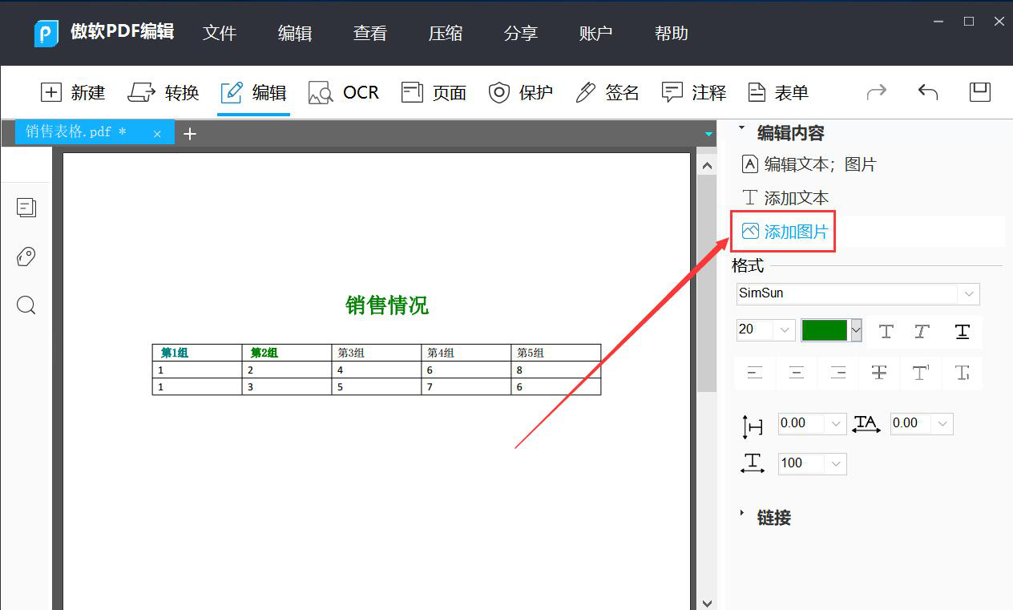Open the 签名 signature tool
The image size is (1013, 610).
click(607, 93)
